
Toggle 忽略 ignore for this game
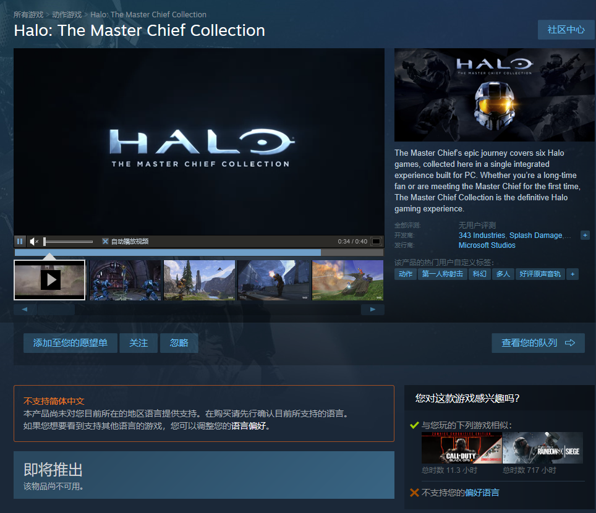[x=179, y=343]
